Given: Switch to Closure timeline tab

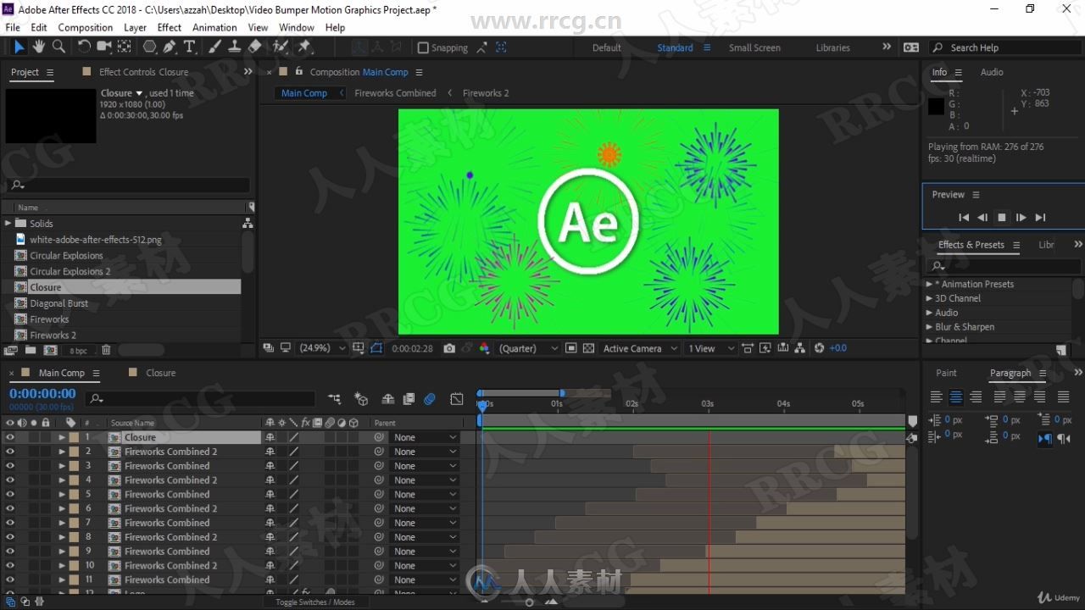Looking at the screenshot, I should pyautogui.click(x=160, y=373).
